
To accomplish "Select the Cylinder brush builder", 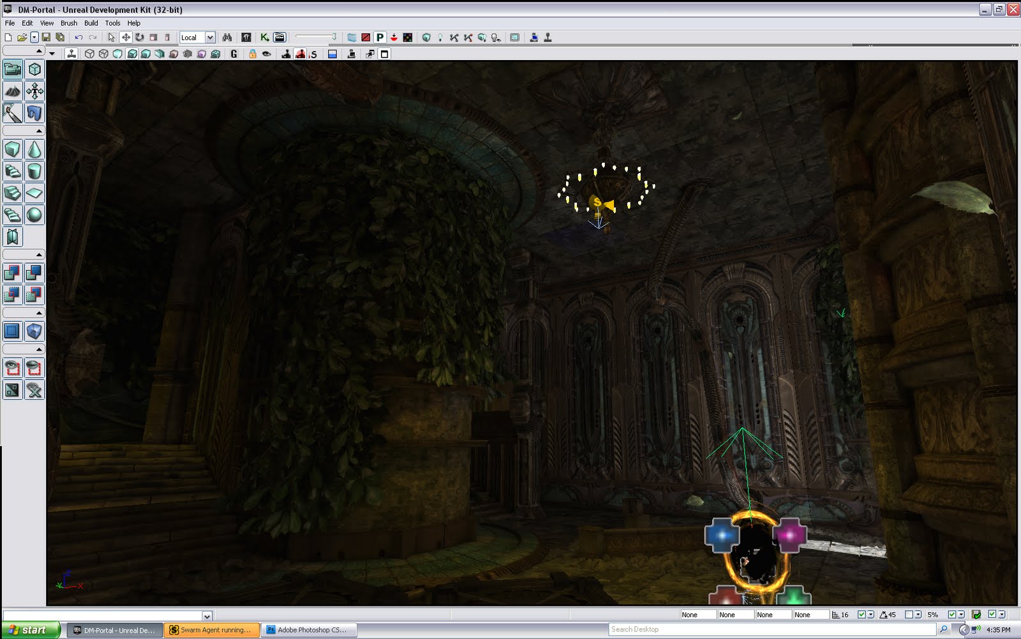I will tap(34, 171).
